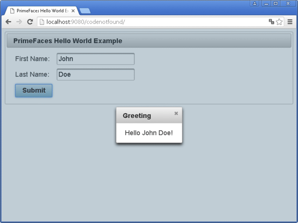Bookmark this page with the star icon
The width and height of the screenshot is (298, 223).
(x=279, y=22)
